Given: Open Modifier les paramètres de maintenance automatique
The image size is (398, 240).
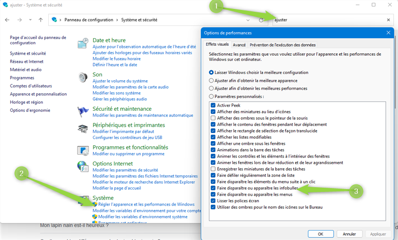Looking at the screenshot, I should click(143, 115).
